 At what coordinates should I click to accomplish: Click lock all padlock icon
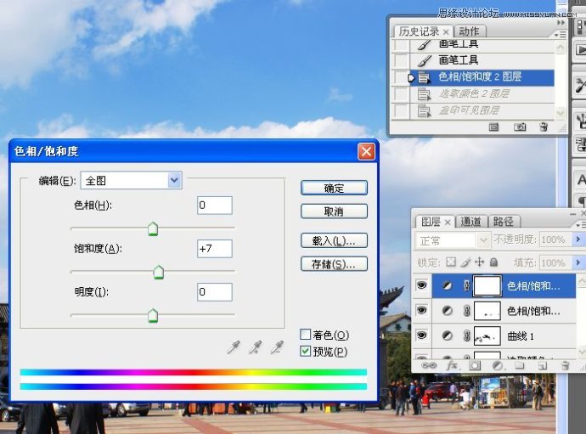point(493,262)
